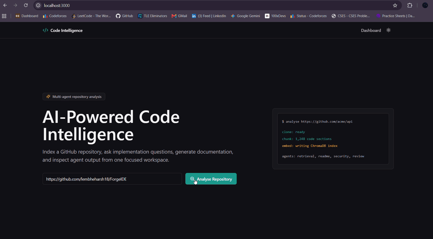Click the terminal line '$ analyse https://github.com/acme/api'

tap(317, 122)
